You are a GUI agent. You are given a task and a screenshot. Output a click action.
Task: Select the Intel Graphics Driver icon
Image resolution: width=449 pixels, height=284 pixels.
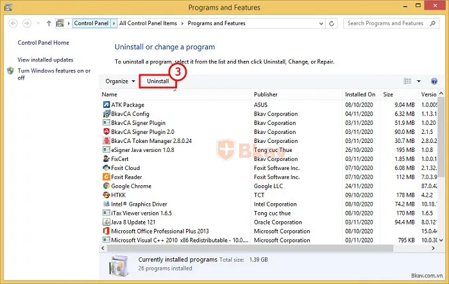(106, 204)
